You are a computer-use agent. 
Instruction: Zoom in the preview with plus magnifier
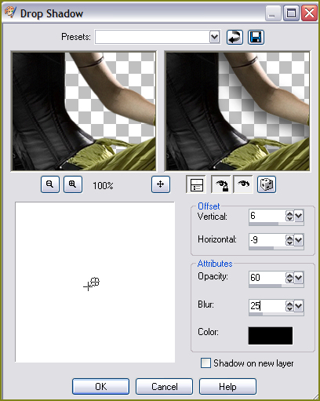[73, 184]
